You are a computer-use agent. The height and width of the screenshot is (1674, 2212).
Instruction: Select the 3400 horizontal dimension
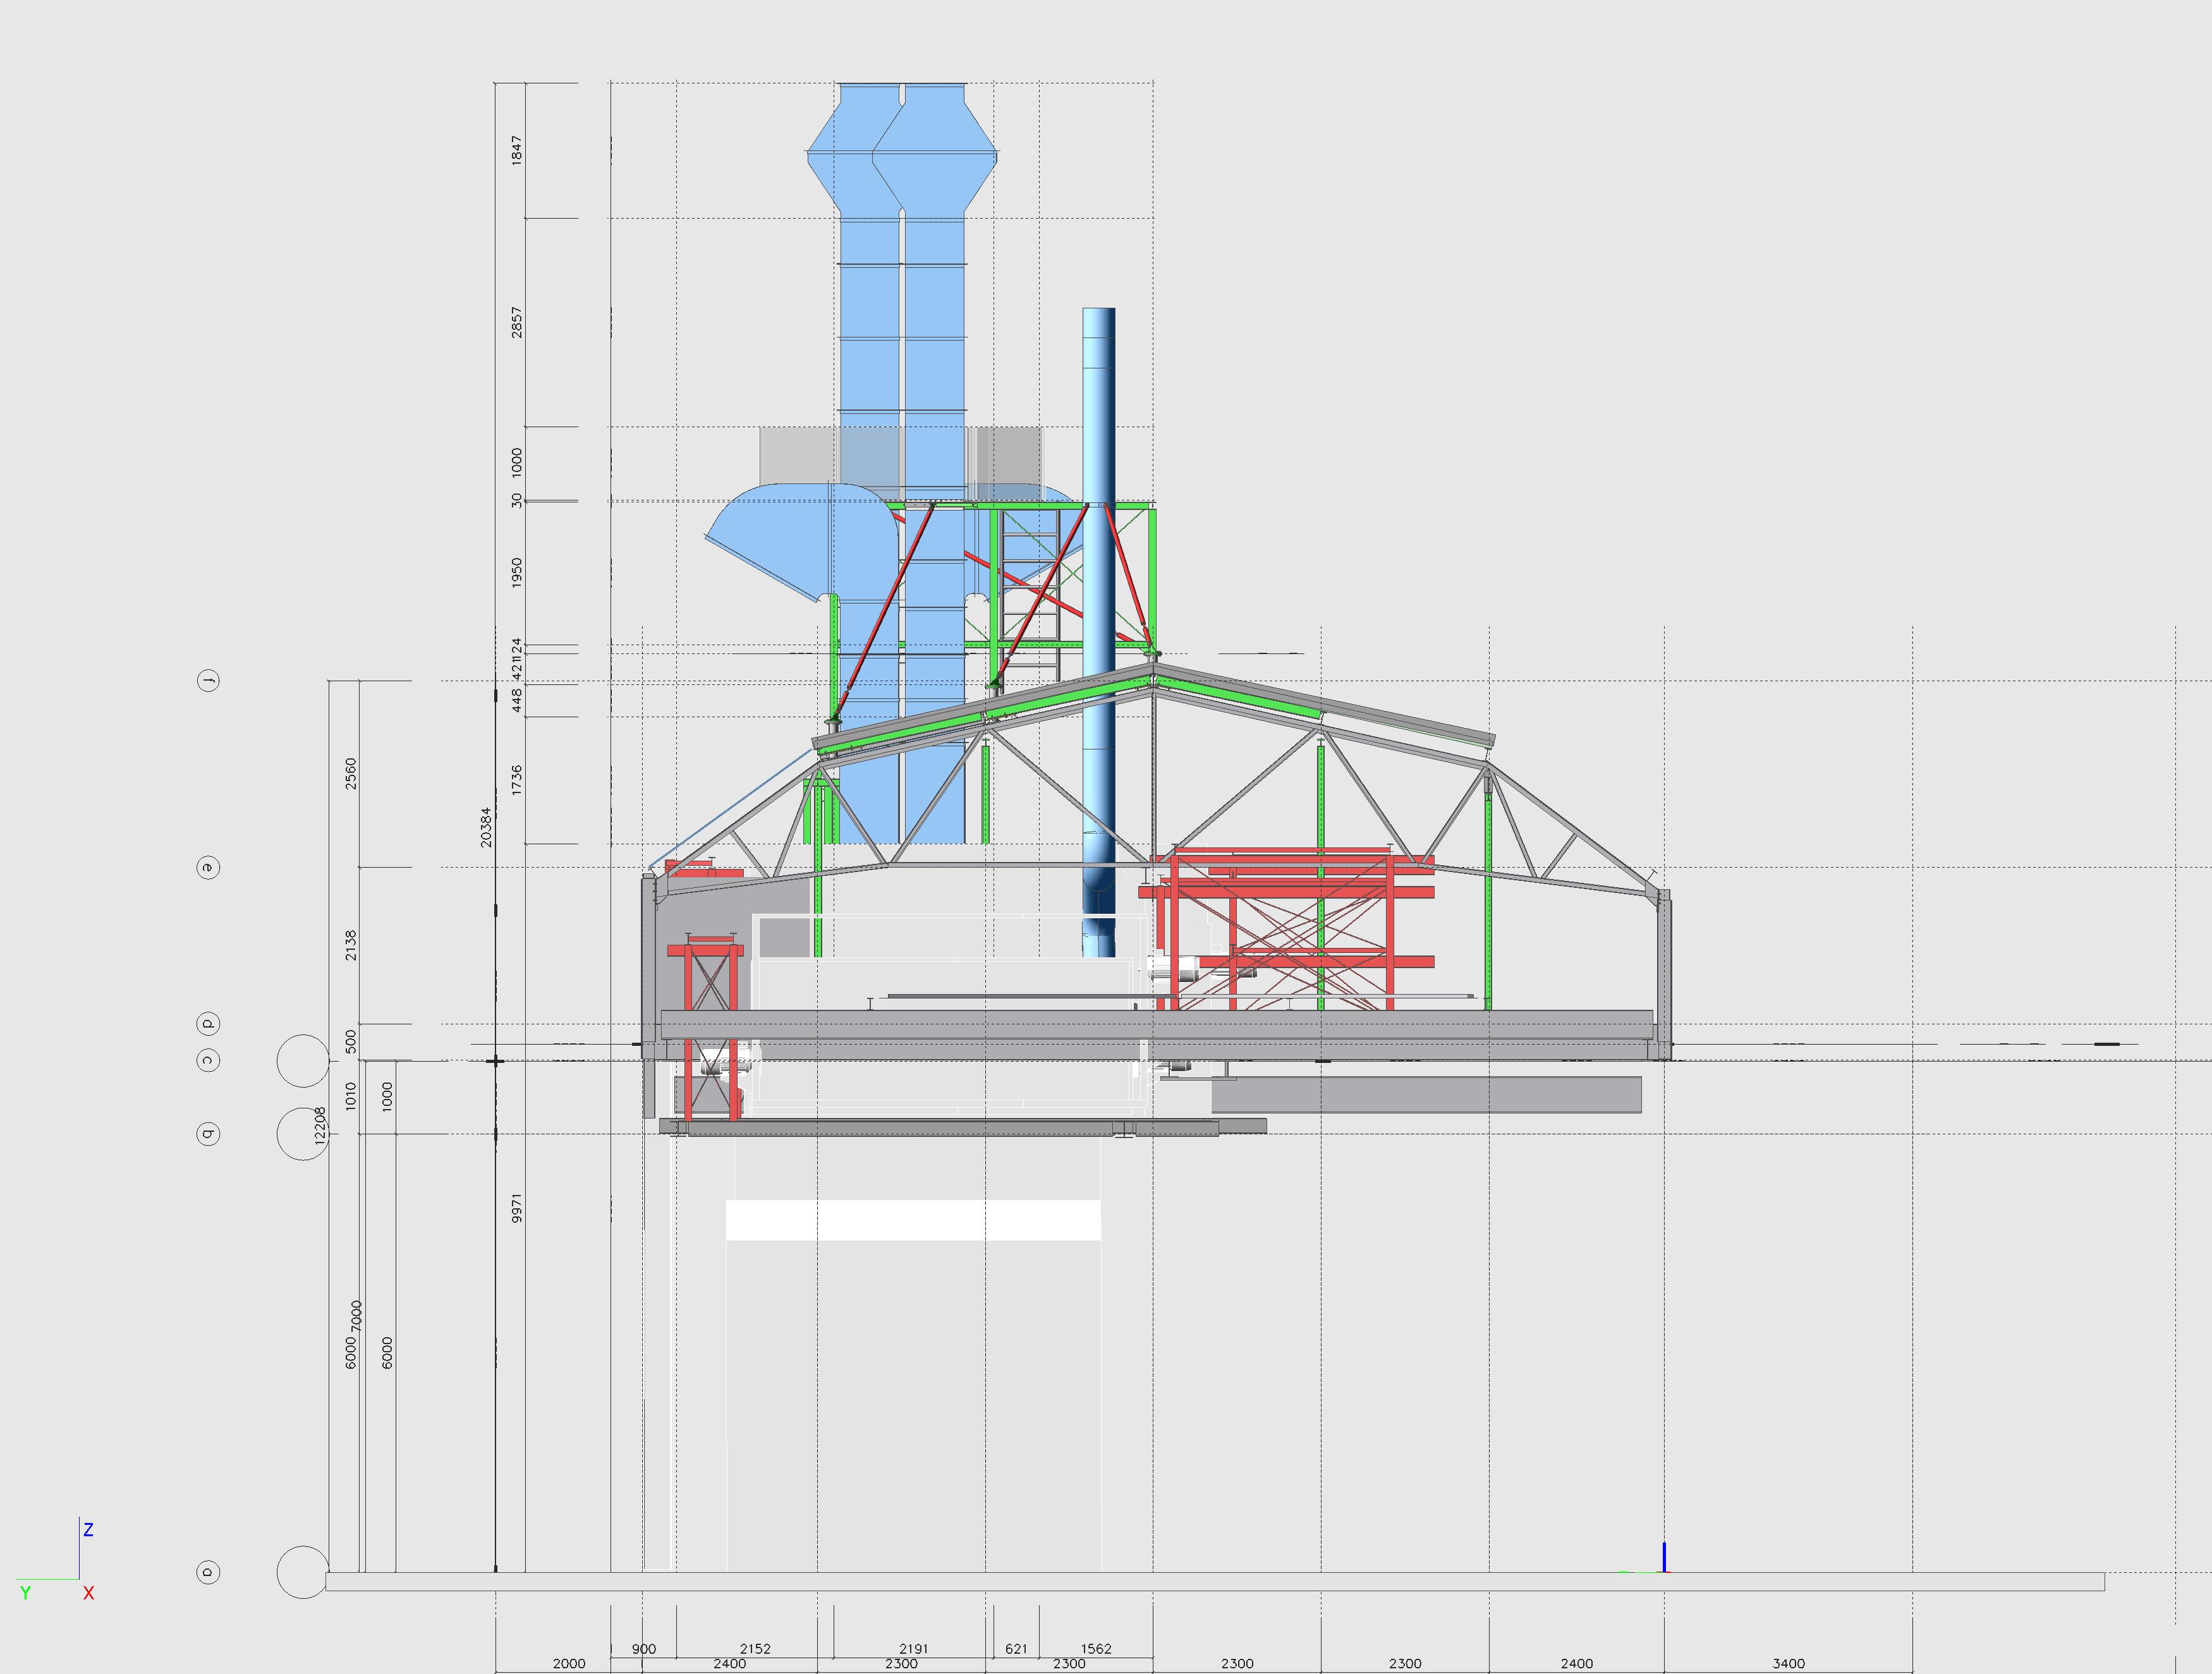[x=1788, y=1664]
